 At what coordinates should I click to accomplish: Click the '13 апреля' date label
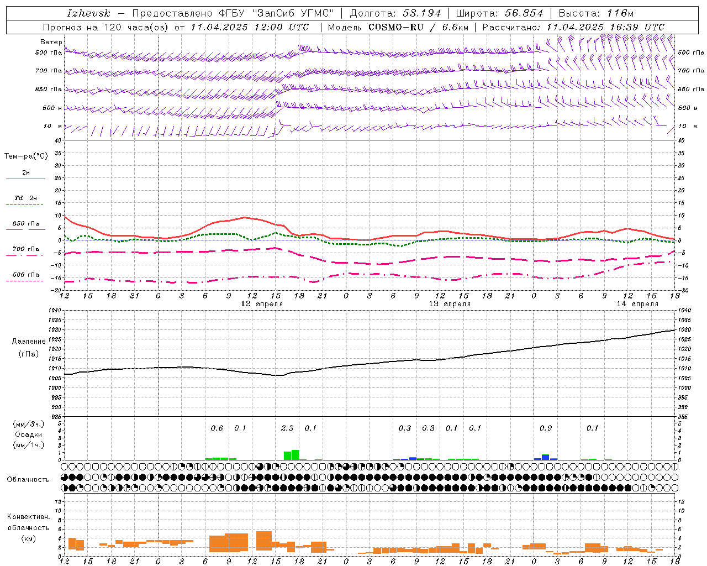450,304
